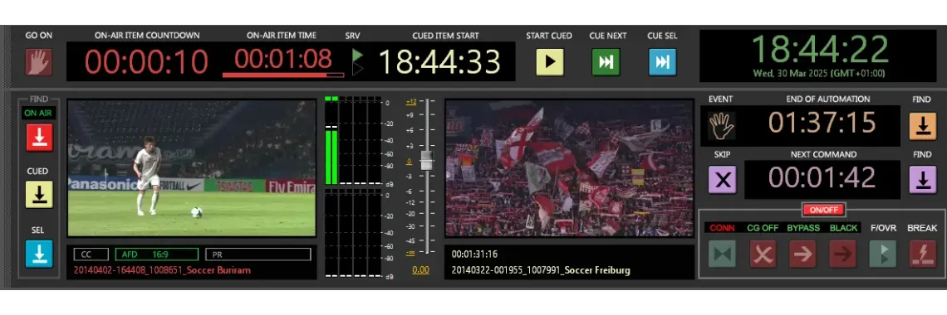The image size is (947, 315).
Task: Toggle the red ON/OFF switch
Action: 823,210
